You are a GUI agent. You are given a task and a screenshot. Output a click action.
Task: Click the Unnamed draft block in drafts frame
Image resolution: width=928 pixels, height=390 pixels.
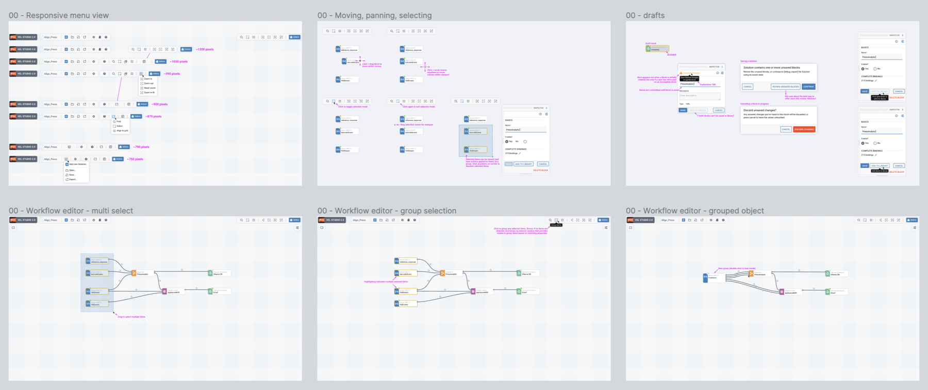coord(657,49)
